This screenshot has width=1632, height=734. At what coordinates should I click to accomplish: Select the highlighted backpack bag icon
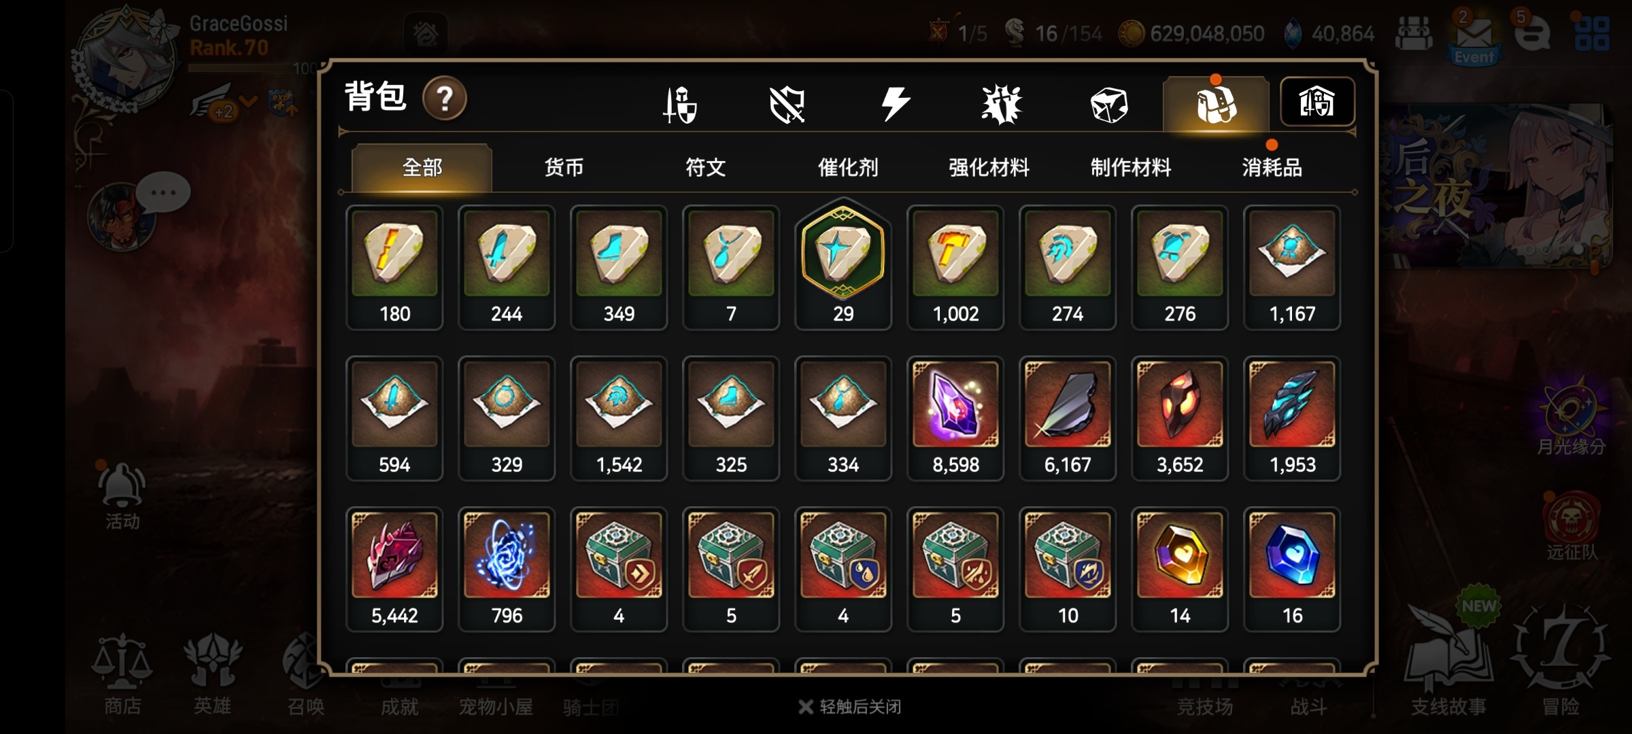pos(1216,105)
